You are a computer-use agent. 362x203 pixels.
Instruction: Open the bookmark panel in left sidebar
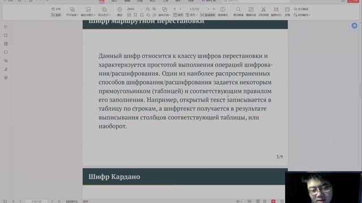(6, 35)
